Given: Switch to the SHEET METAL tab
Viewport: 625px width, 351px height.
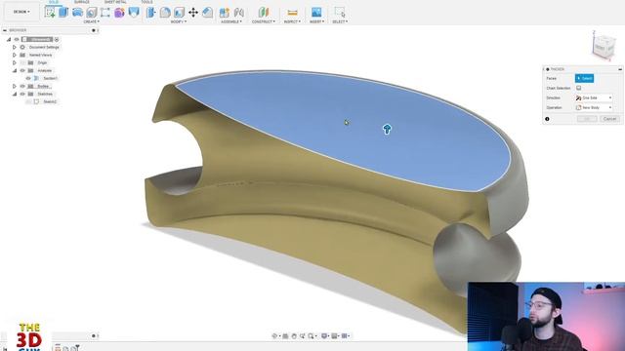Looking at the screenshot, I should click(x=115, y=2).
